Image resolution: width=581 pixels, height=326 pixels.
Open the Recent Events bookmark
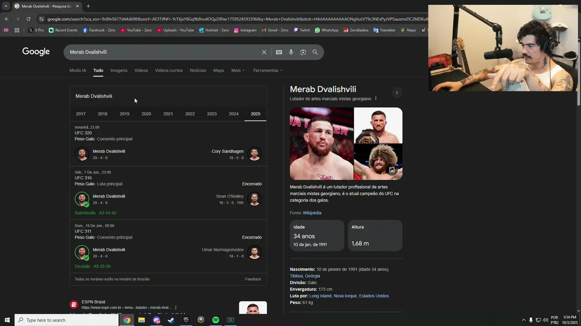coord(63,30)
